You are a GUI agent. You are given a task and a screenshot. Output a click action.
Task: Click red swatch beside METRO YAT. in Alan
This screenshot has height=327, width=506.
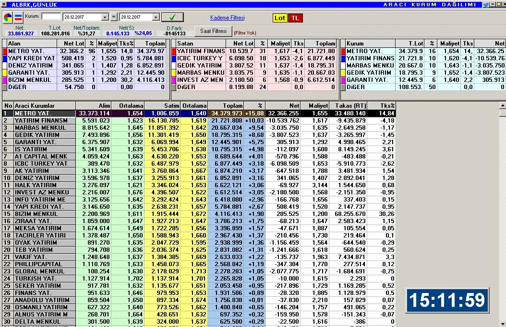pyautogui.click(x=5, y=51)
